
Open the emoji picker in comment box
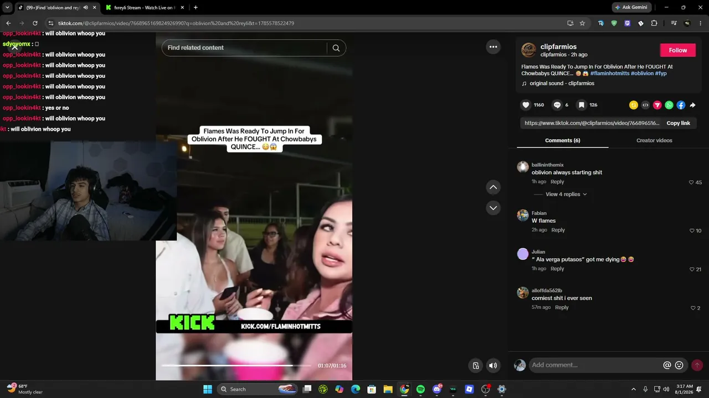pyautogui.click(x=679, y=365)
